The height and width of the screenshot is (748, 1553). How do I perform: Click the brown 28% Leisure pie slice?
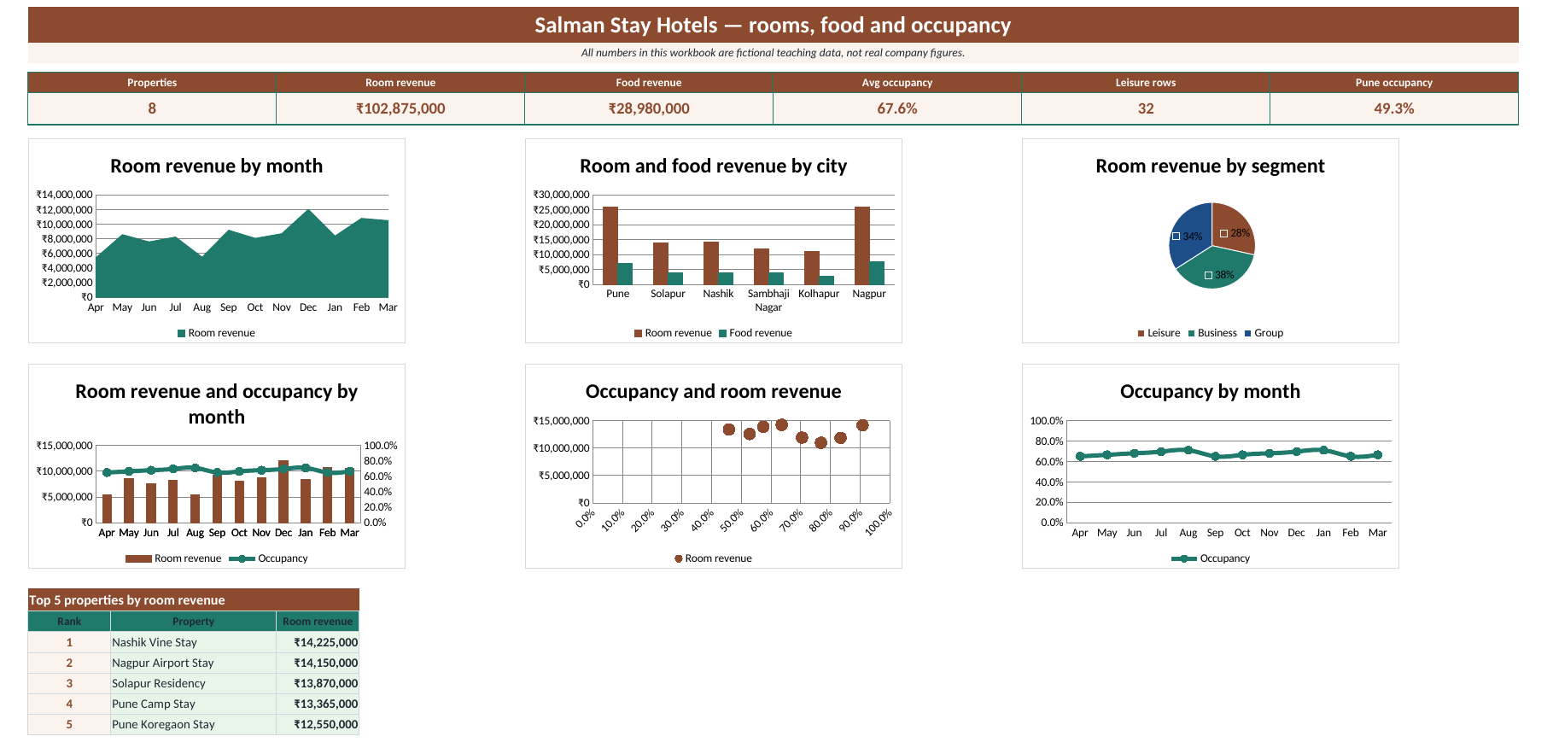point(1234,227)
